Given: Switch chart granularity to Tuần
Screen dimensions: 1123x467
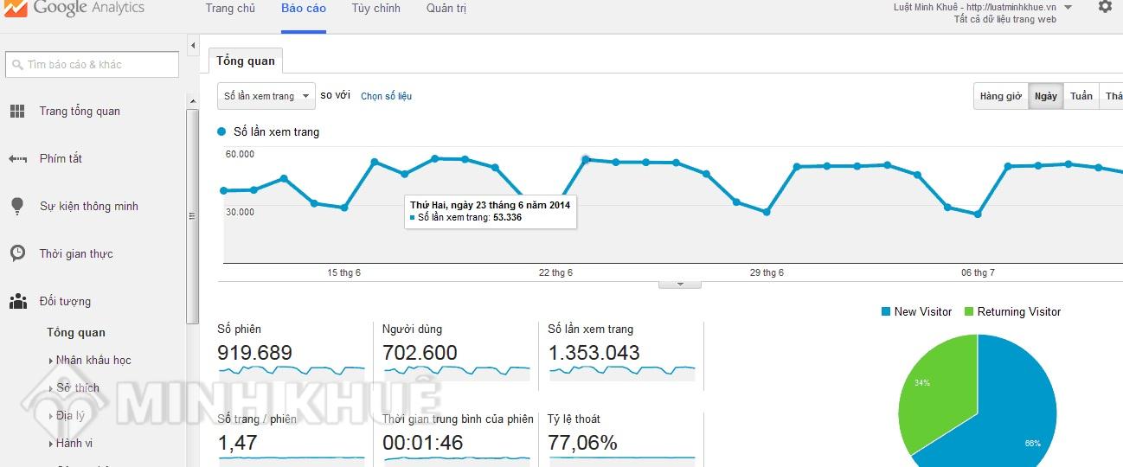Looking at the screenshot, I should 1081,96.
